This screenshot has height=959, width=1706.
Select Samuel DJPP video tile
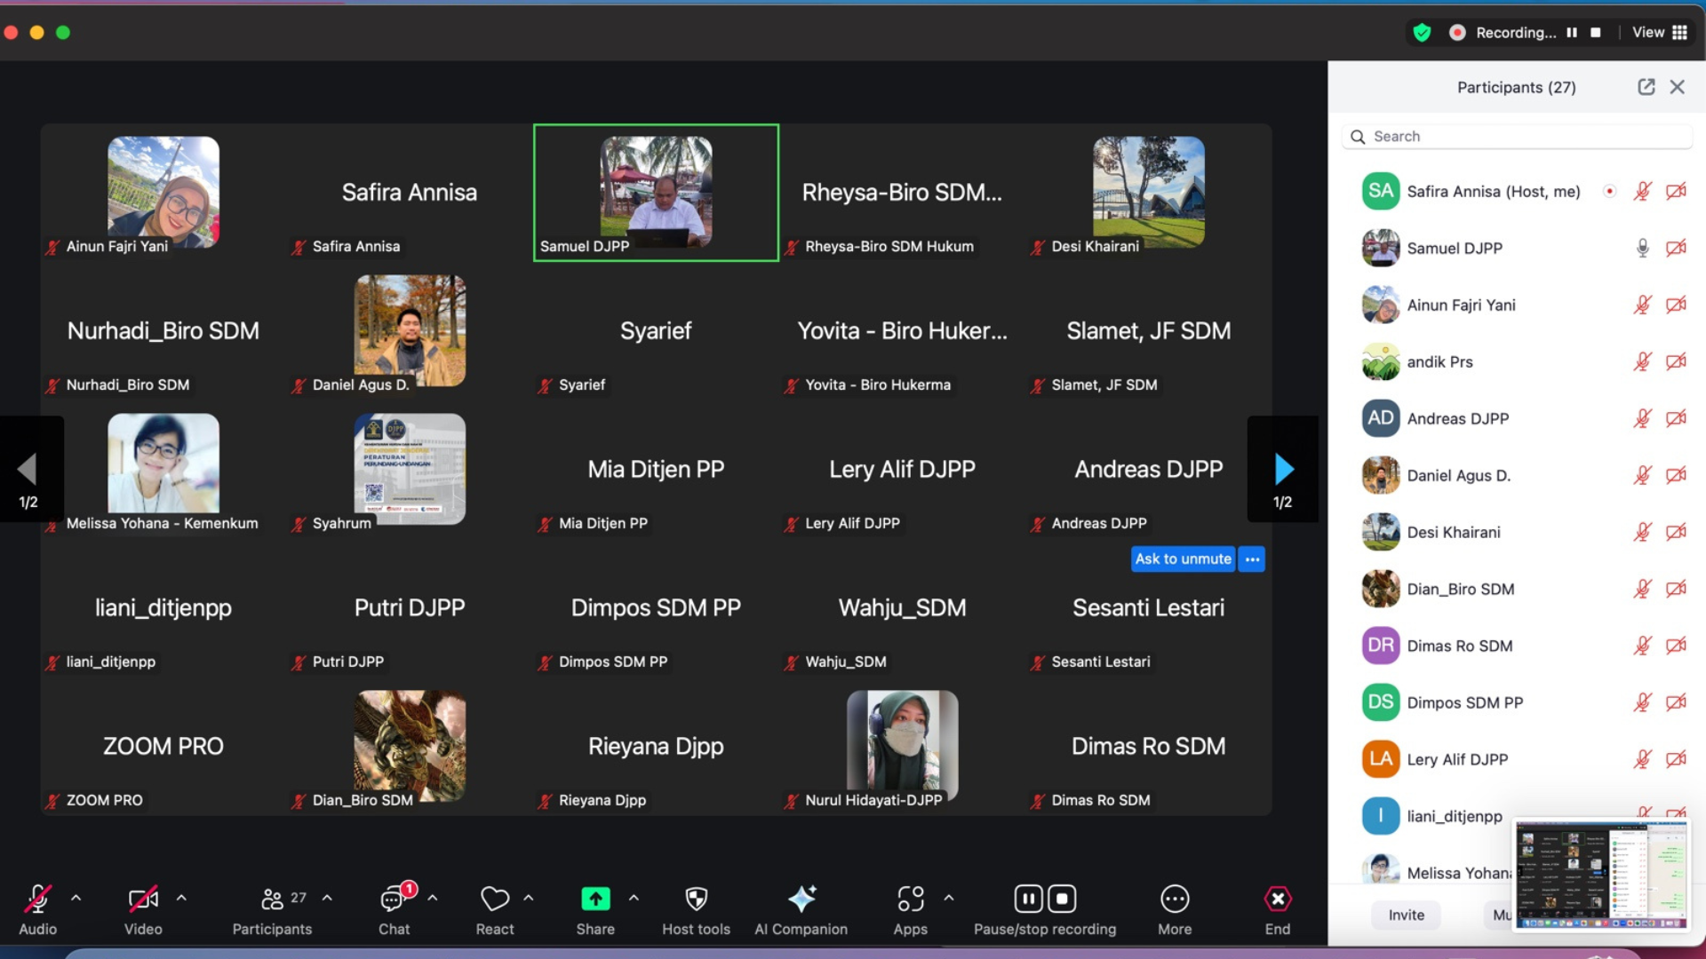pos(656,193)
